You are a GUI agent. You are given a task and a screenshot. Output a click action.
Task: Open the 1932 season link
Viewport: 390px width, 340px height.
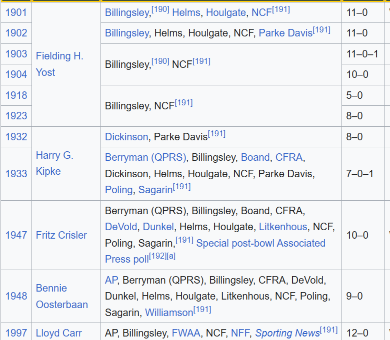[16, 137]
